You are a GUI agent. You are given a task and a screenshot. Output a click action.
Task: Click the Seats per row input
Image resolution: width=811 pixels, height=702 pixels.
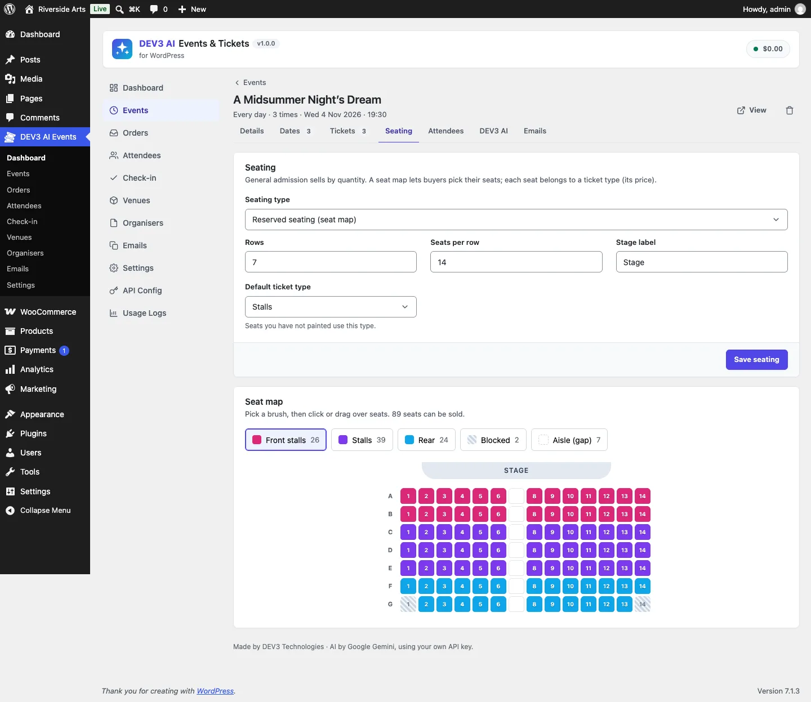(x=516, y=262)
